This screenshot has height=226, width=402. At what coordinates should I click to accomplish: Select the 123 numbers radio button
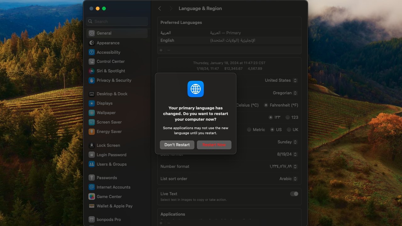(x=288, y=117)
